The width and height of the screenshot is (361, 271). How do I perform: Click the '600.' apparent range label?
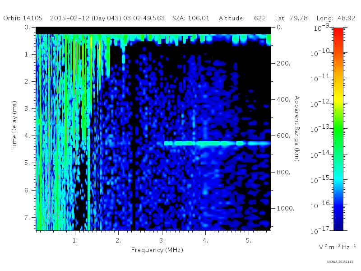[283, 136]
